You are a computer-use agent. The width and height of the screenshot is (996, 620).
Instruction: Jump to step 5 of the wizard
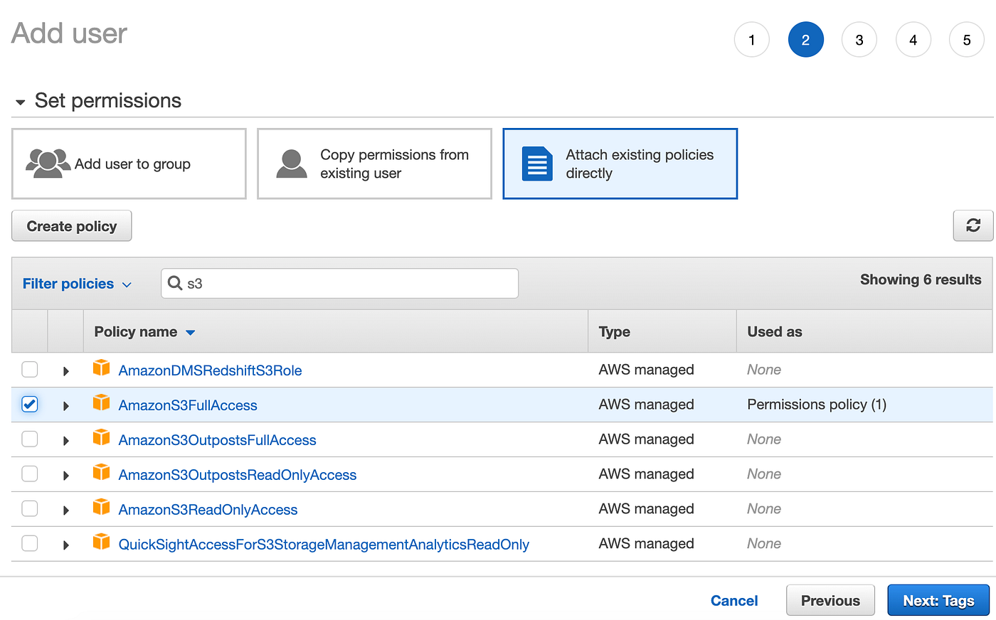967,40
